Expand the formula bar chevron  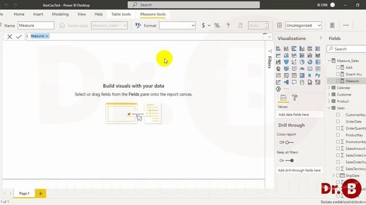click(269, 36)
